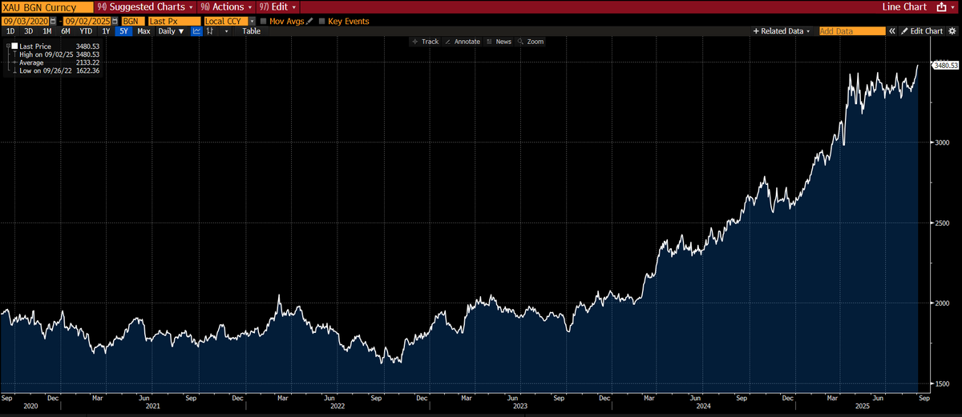Select the 1M range tab
Viewport: 962px width, 417px height.
[47, 31]
